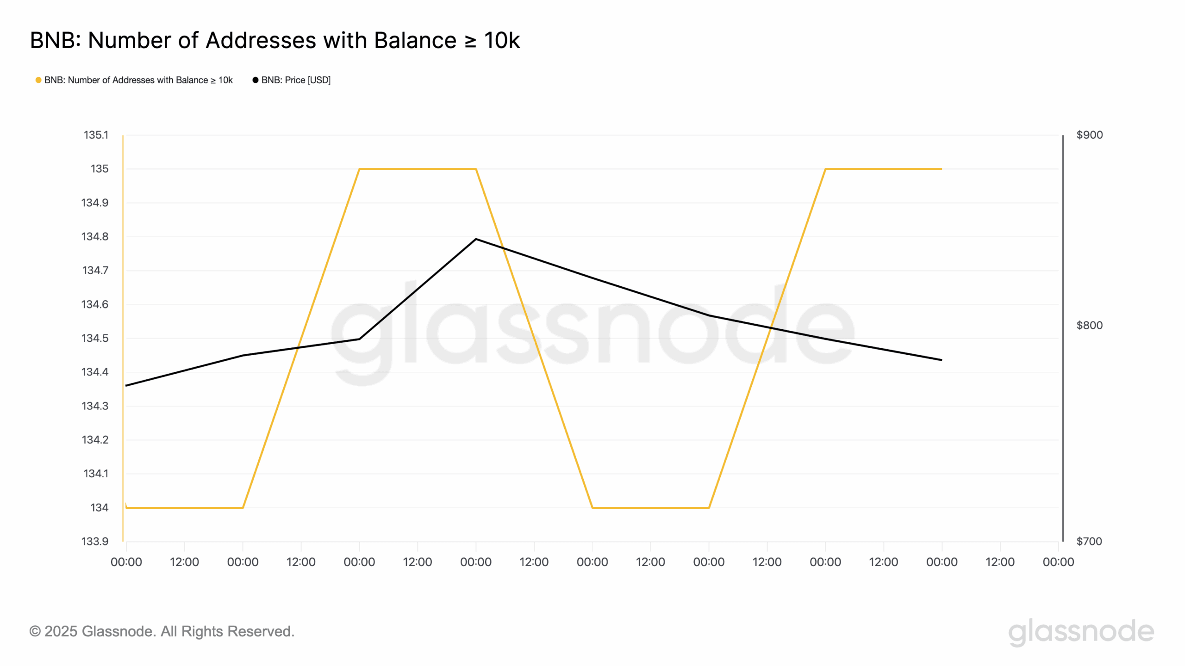
Task: Toggle the 'BNB: Price [USD]' legend label
Action: point(296,80)
